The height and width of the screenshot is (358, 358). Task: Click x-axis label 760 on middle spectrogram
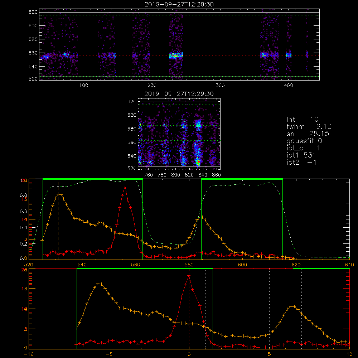tap(149, 175)
